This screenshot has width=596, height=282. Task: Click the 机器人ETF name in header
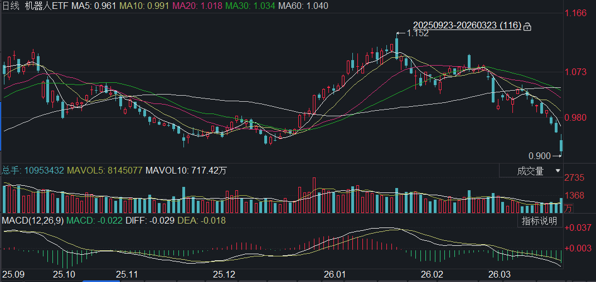coord(47,6)
